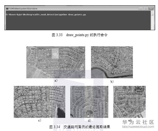Minimize the cmd.exe window
158x131 pixels.
140,8
